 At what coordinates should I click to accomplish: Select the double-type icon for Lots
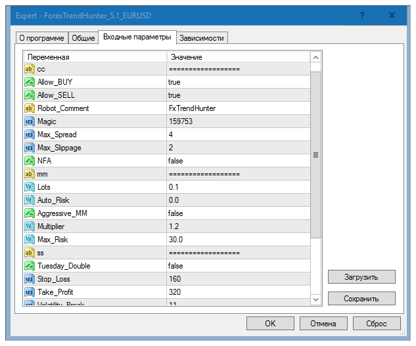coord(29,187)
